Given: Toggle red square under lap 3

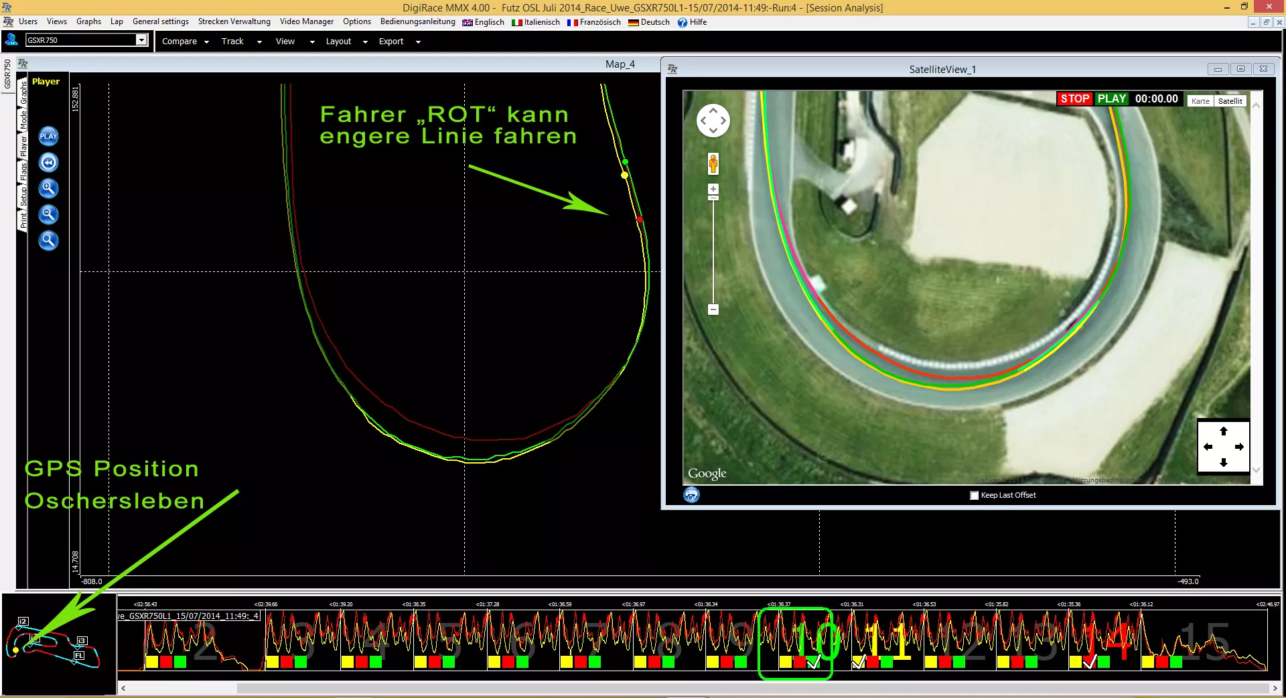Looking at the screenshot, I should [x=287, y=662].
